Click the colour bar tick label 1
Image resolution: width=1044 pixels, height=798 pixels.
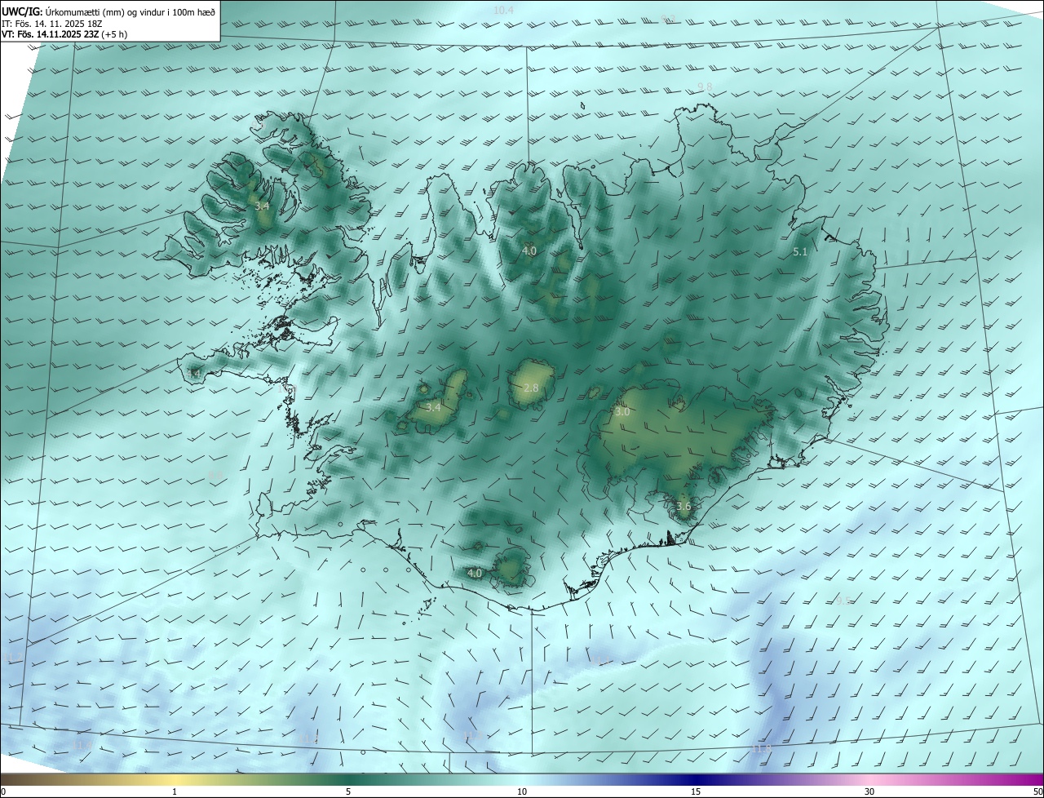pos(175,791)
